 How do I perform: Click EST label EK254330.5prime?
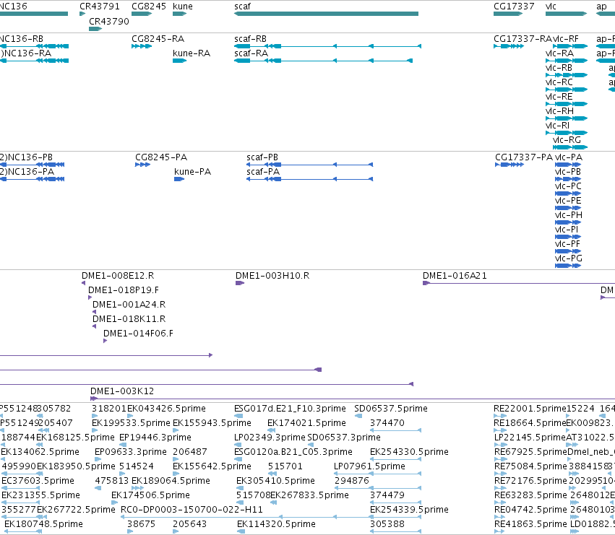coord(409,452)
